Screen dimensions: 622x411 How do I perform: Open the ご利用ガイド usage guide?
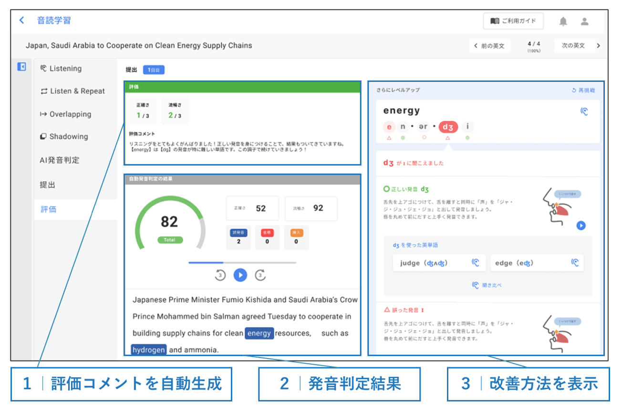(513, 21)
